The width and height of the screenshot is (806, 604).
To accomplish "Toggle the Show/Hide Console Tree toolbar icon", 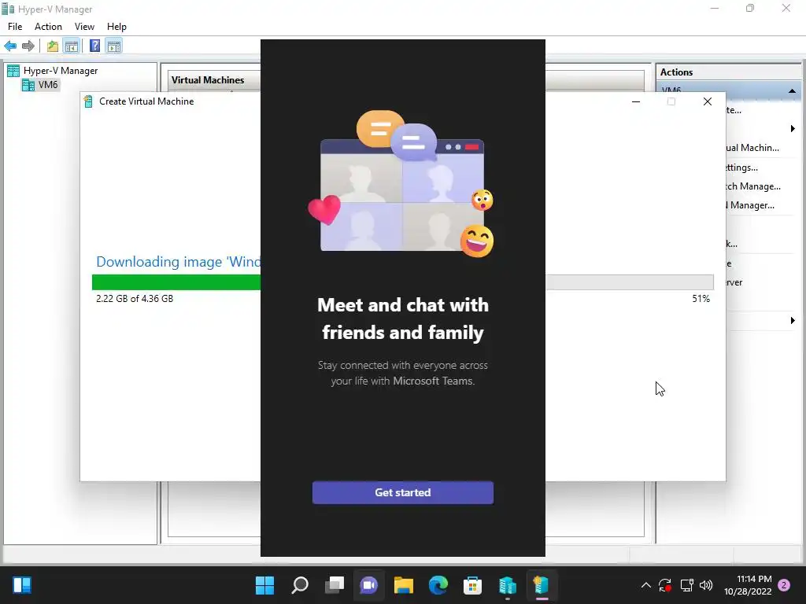I will (x=72, y=46).
